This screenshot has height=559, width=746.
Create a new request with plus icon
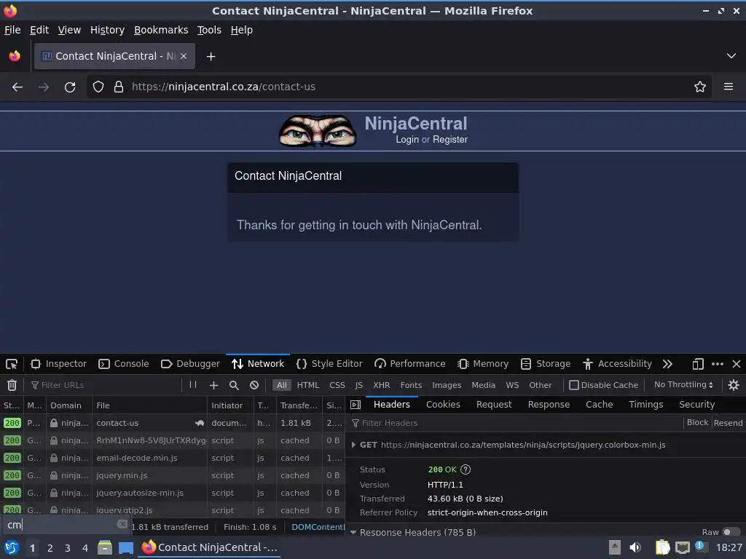tap(213, 385)
